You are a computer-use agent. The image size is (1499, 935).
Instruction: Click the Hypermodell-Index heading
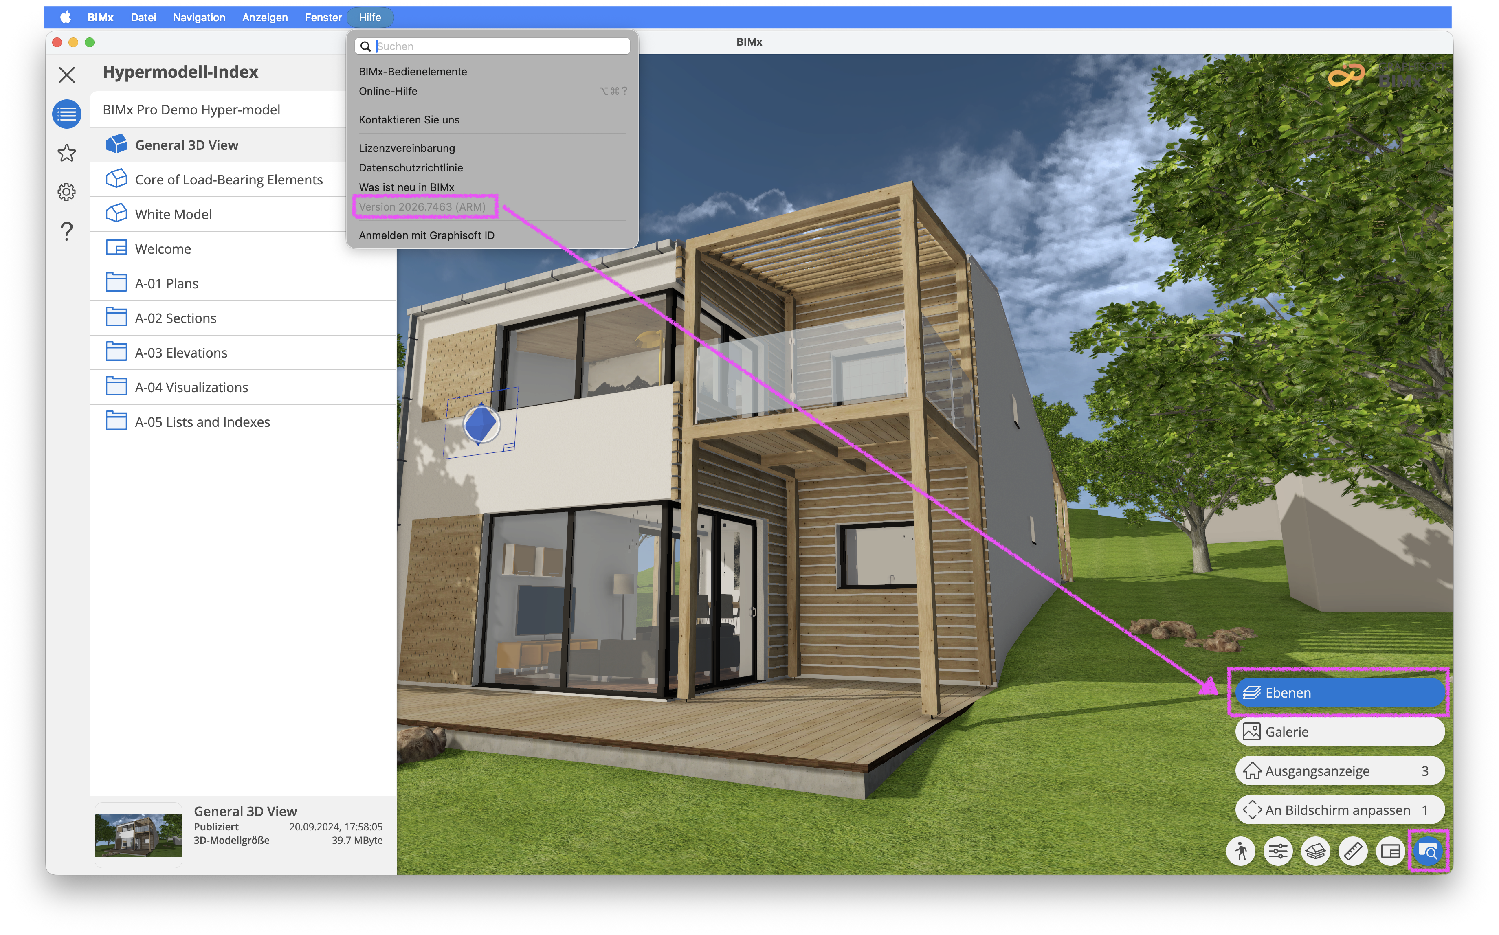click(x=180, y=72)
